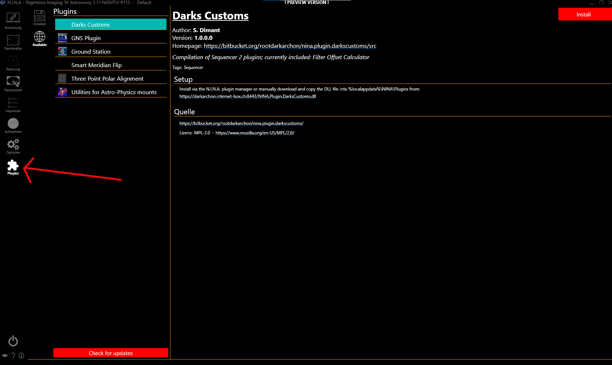
Task: Select Darks Customs in plugin list
Action: pyautogui.click(x=111, y=24)
